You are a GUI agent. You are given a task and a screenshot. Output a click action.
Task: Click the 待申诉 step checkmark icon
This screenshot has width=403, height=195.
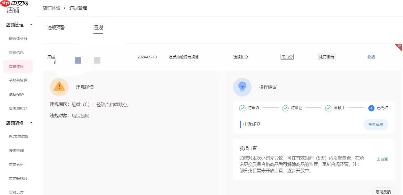242,108
